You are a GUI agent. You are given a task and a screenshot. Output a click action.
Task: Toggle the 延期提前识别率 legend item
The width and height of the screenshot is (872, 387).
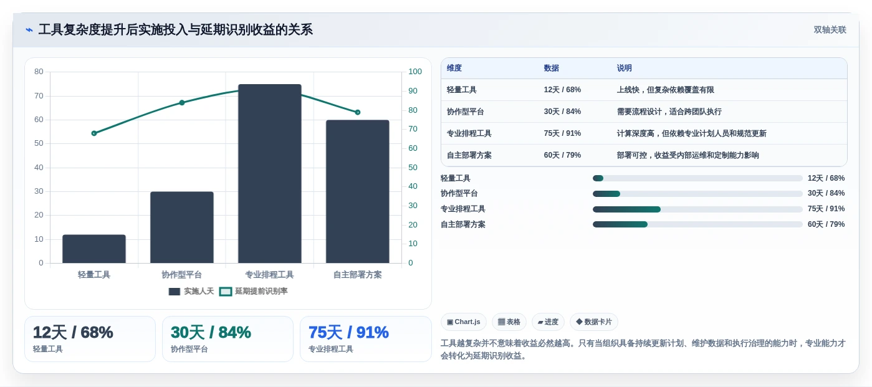254,292
